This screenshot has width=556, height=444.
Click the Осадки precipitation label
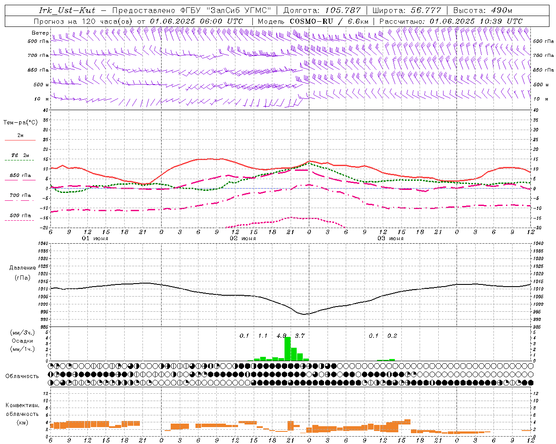23,341
